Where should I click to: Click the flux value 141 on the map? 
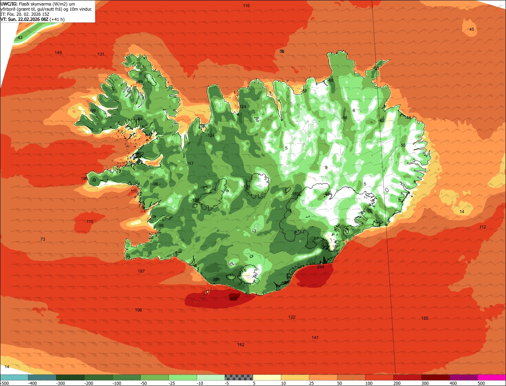(315, 337)
